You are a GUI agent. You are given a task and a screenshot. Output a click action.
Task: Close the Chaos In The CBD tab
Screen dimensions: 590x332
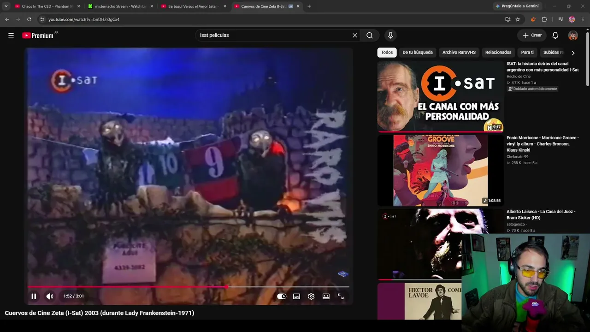pyautogui.click(x=78, y=6)
